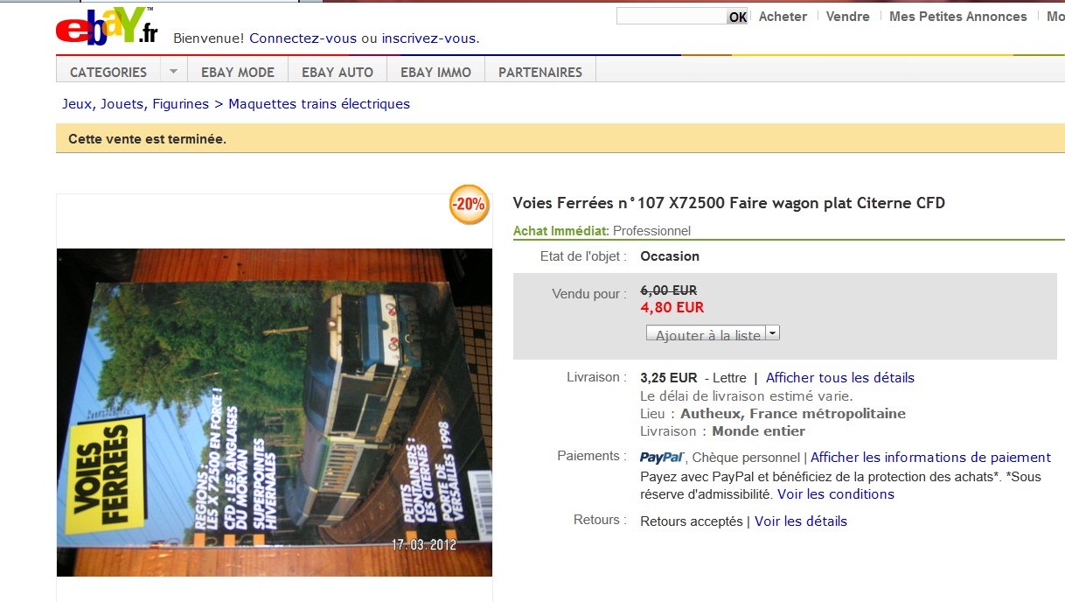Open the EBAY AUTO tab

point(338,73)
